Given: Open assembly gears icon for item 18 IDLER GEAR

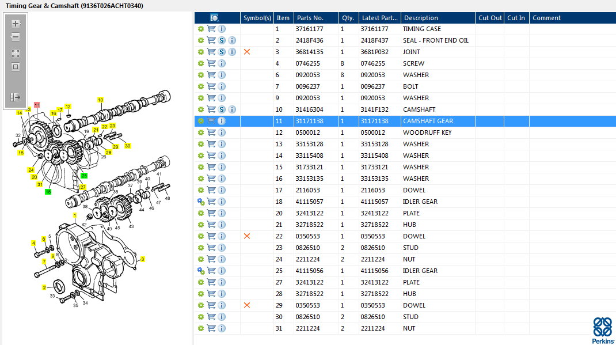Looking at the screenshot, I should pos(201,202).
